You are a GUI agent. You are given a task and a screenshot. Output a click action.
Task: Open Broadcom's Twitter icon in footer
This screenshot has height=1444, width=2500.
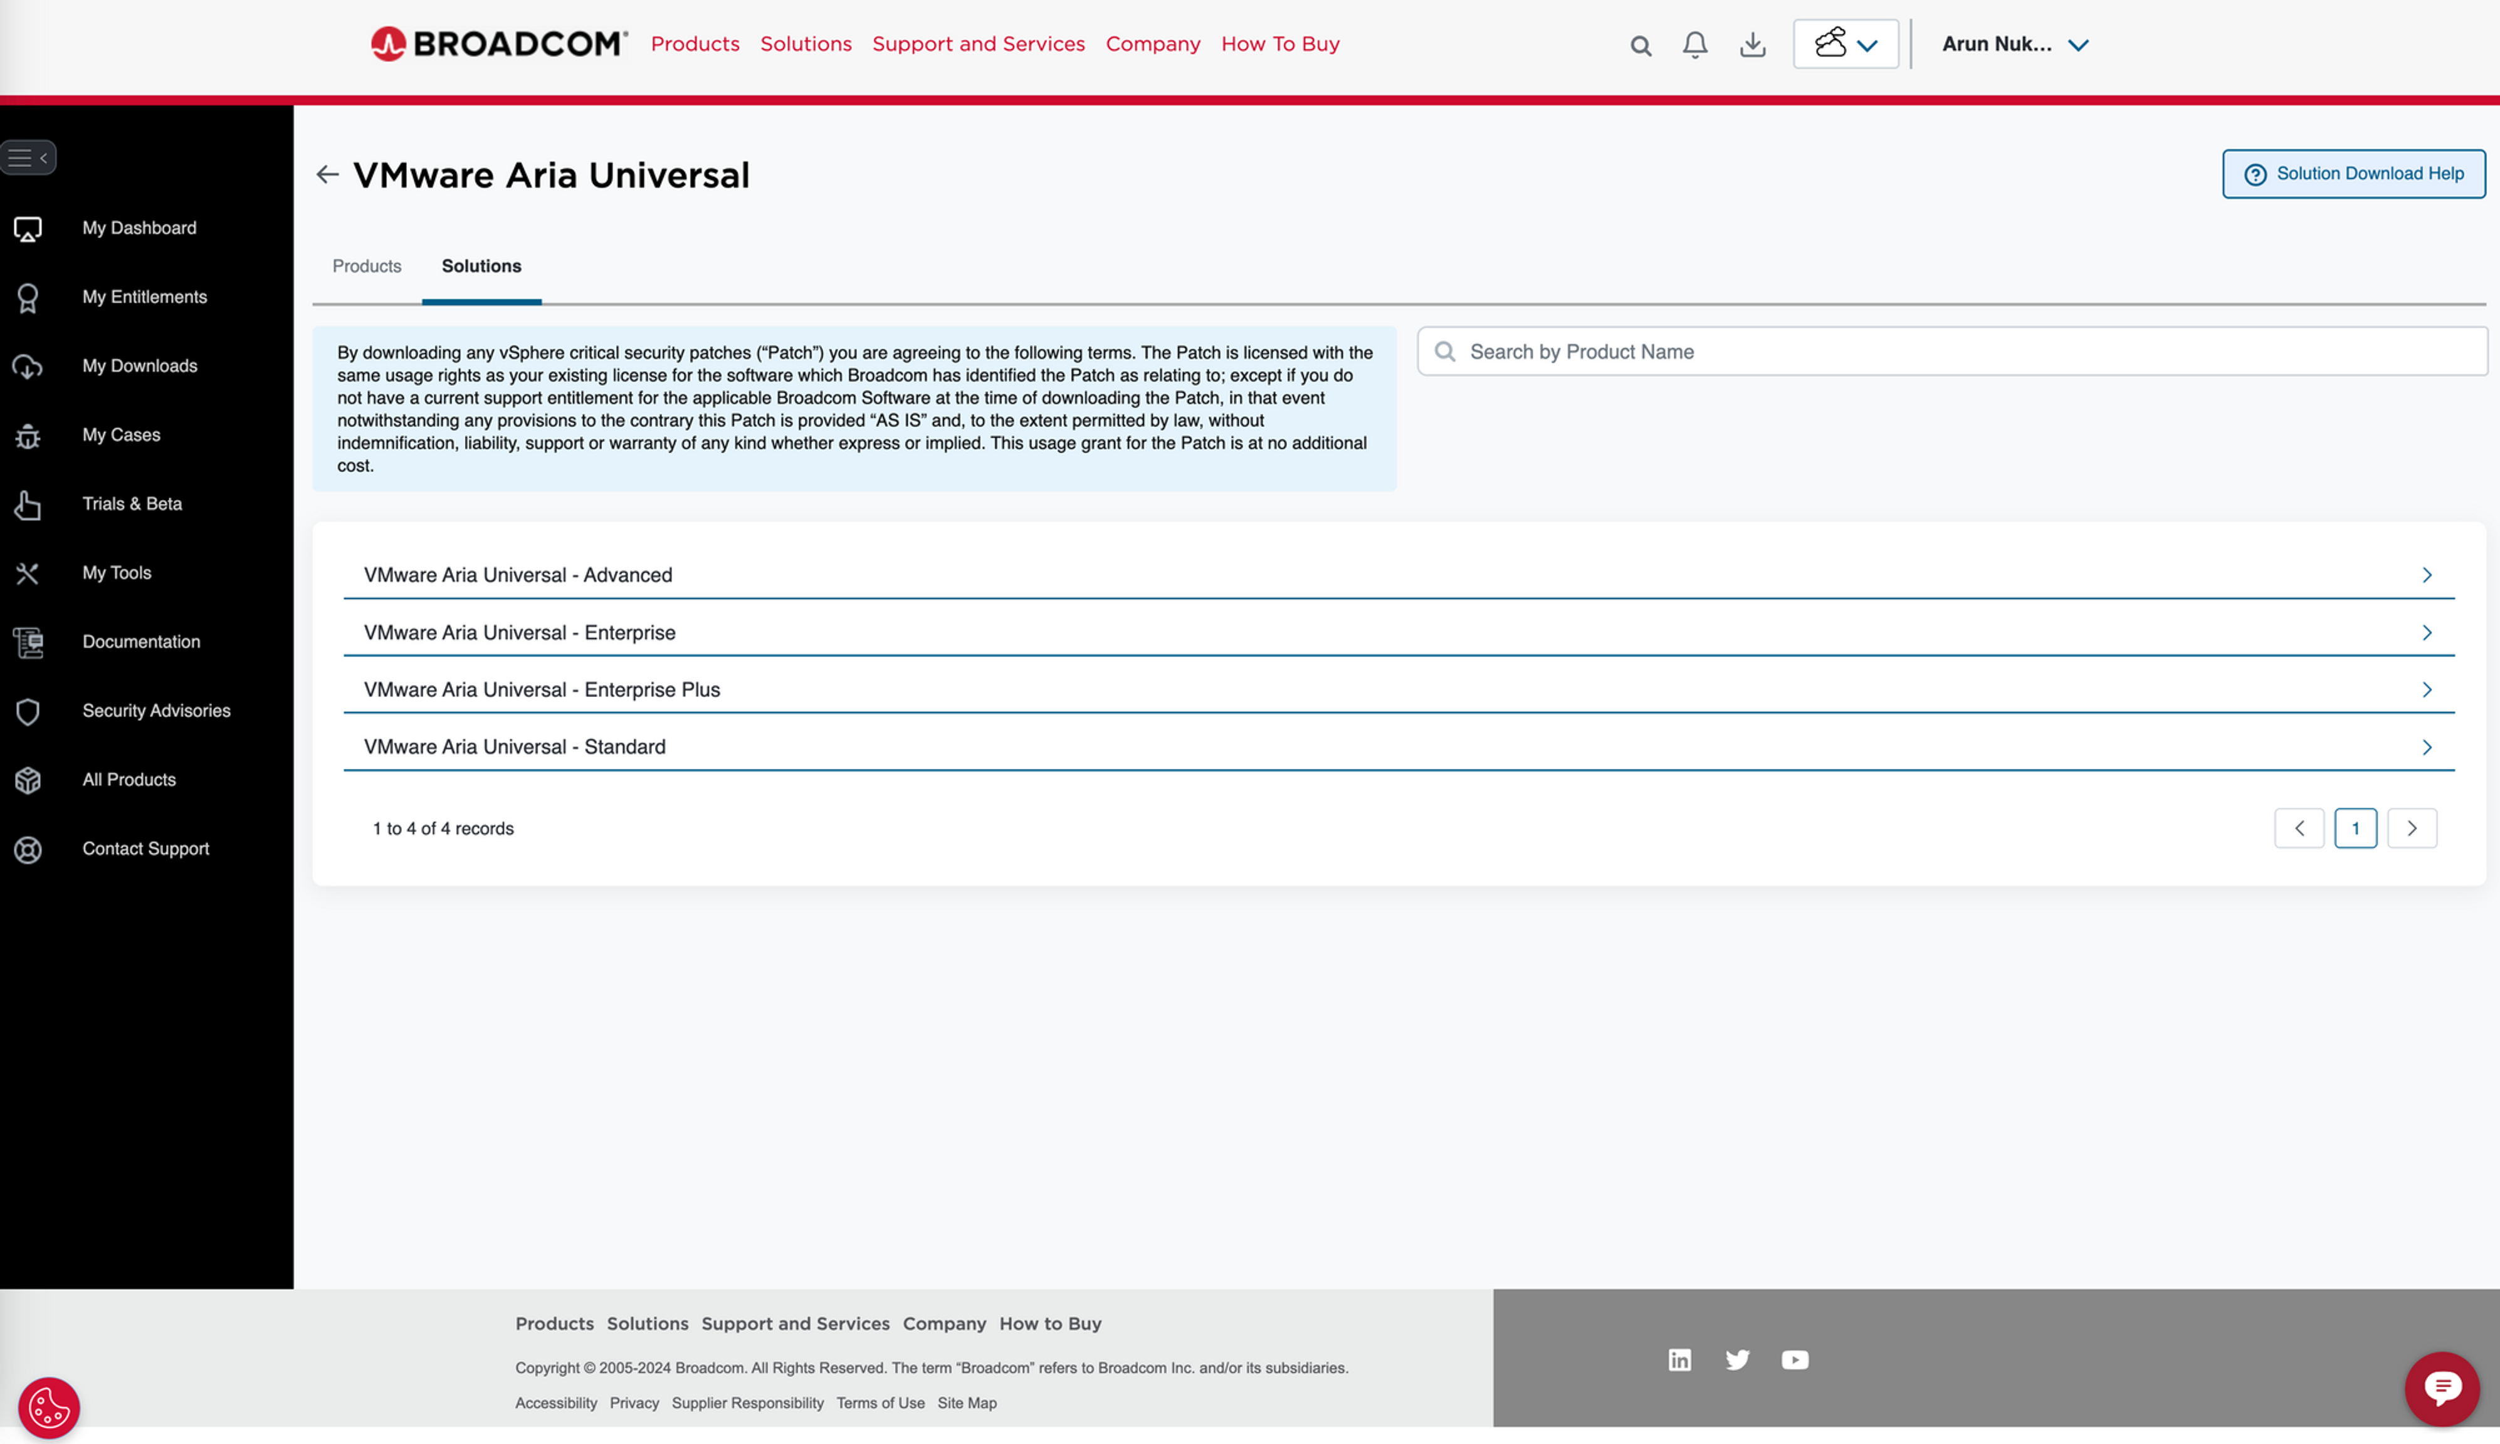(x=1736, y=1359)
